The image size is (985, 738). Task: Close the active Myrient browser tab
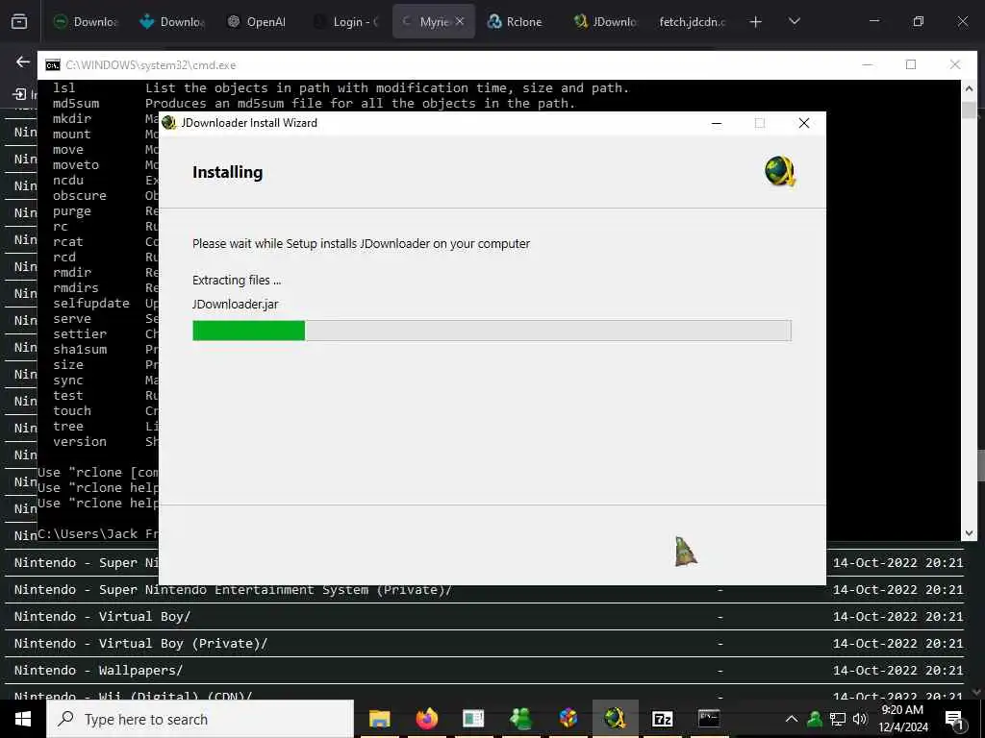(460, 21)
